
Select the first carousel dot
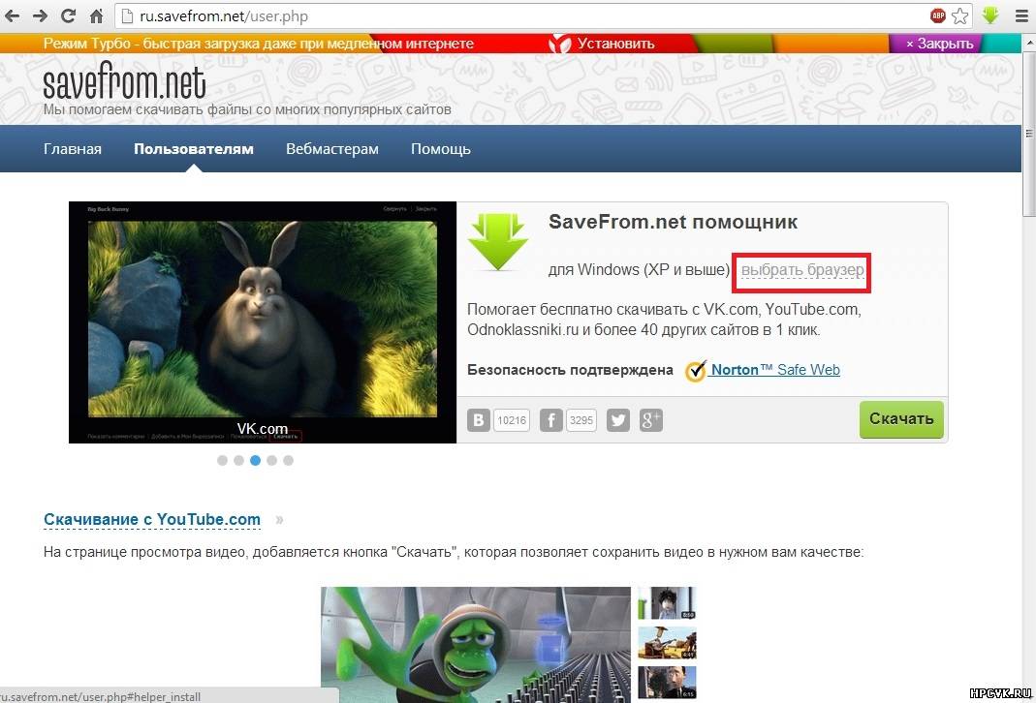(222, 461)
